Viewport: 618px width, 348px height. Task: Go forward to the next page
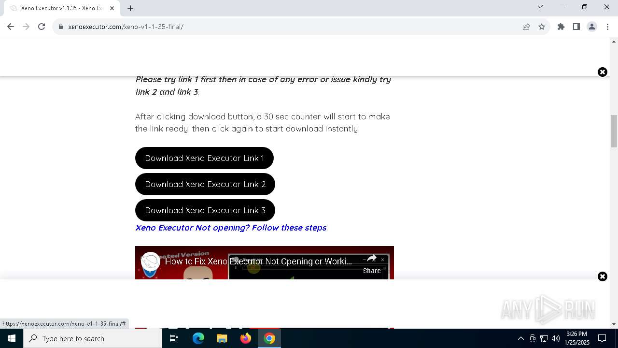click(26, 27)
